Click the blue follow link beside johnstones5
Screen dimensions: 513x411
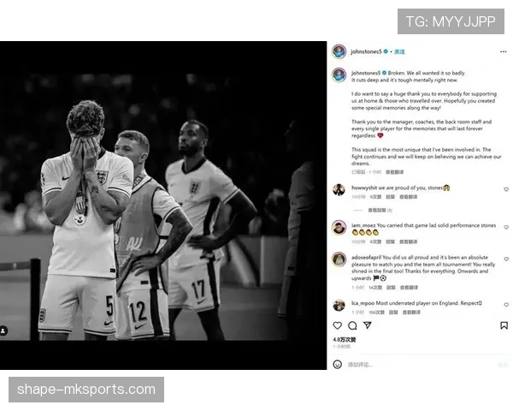(x=399, y=51)
